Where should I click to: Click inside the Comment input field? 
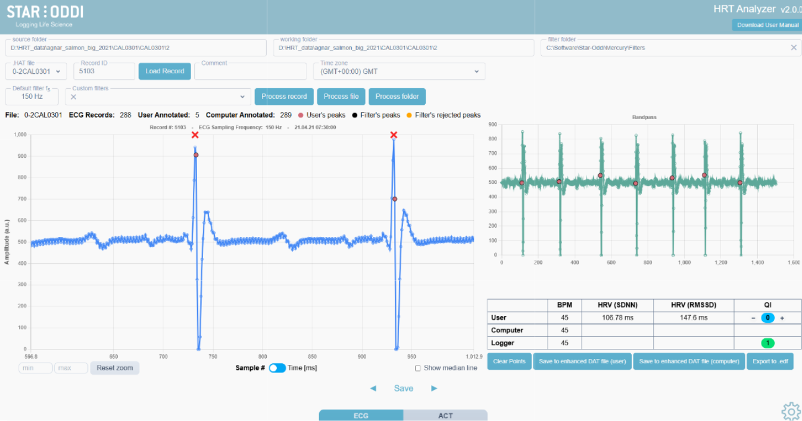(x=250, y=71)
